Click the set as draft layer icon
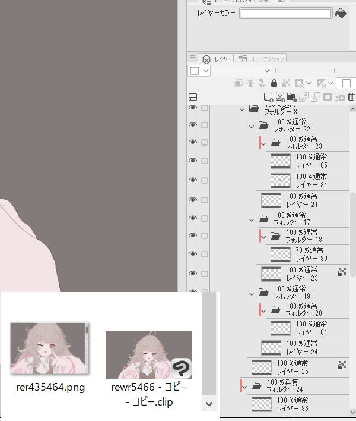Image resolution: width=356 pixels, height=421 pixels. click(x=262, y=83)
